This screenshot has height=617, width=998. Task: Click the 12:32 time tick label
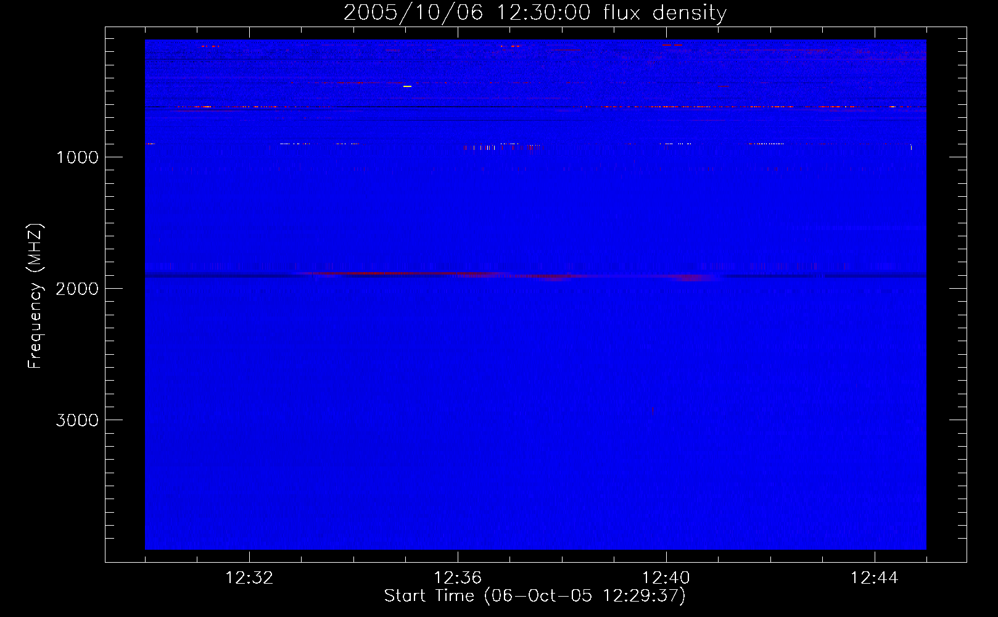tap(249, 578)
